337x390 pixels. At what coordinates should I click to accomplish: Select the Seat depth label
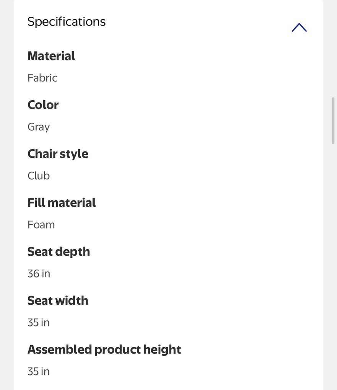tap(58, 252)
